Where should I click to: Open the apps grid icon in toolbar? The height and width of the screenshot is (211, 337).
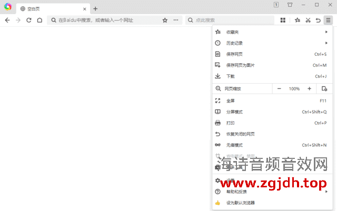tap(283, 20)
